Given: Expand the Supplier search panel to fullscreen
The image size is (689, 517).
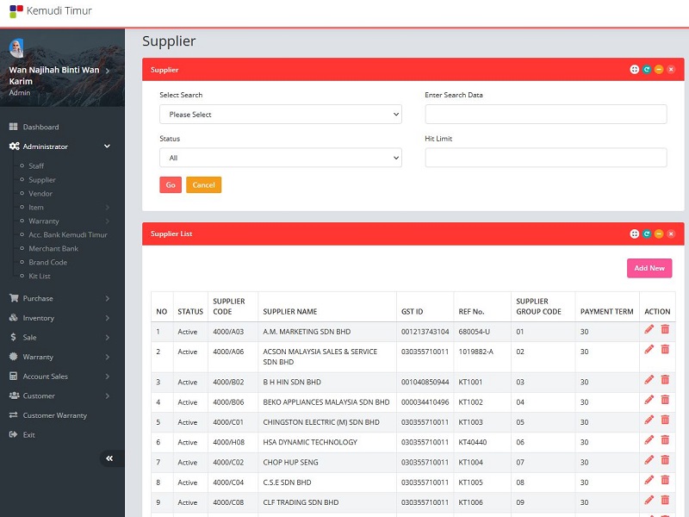Looking at the screenshot, I should [x=635, y=69].
